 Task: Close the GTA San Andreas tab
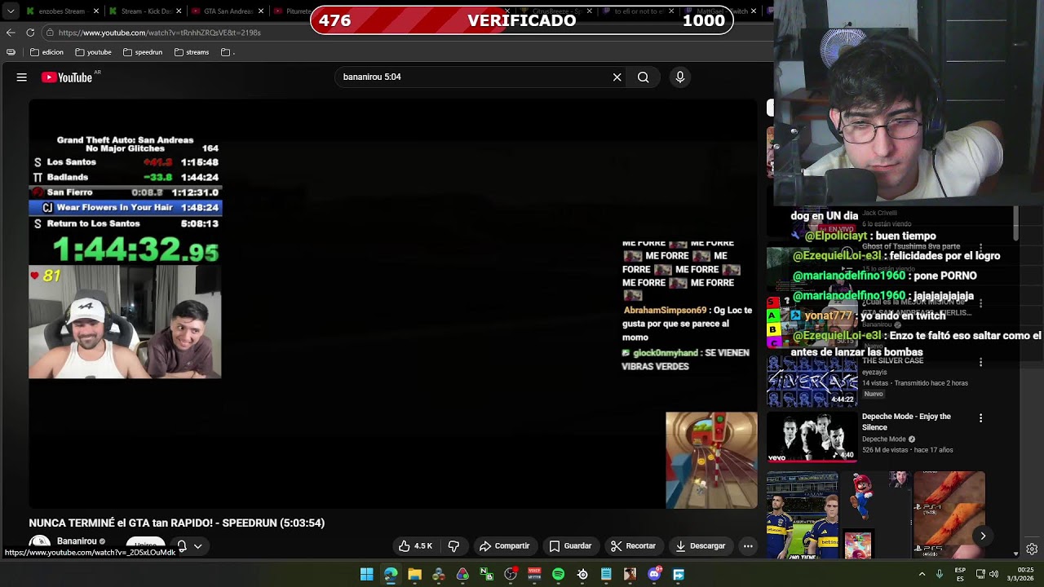pos(262,11)
